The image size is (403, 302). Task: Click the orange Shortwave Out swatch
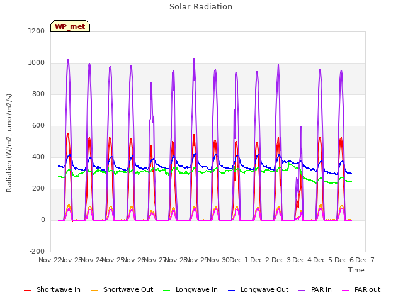(94, 291)
